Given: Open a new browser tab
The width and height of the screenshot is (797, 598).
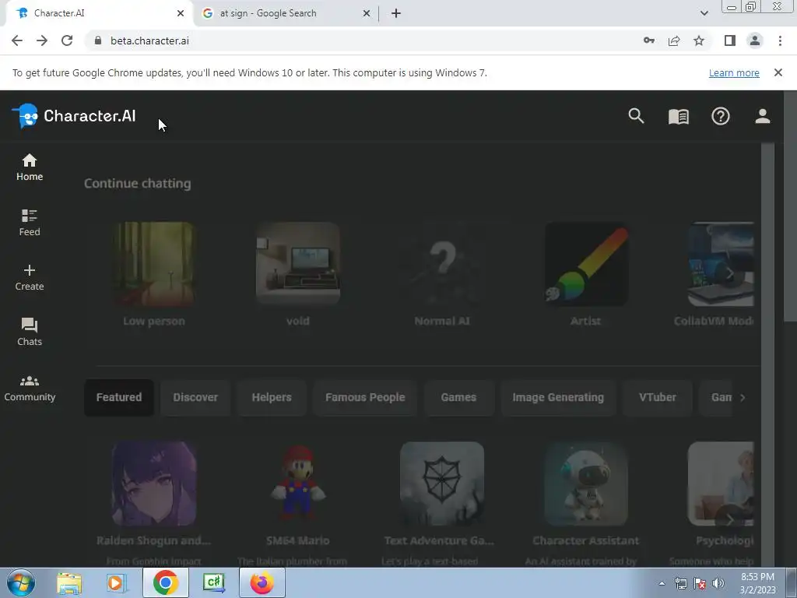Looking at the screenshot, I should (x=396, y=13).
